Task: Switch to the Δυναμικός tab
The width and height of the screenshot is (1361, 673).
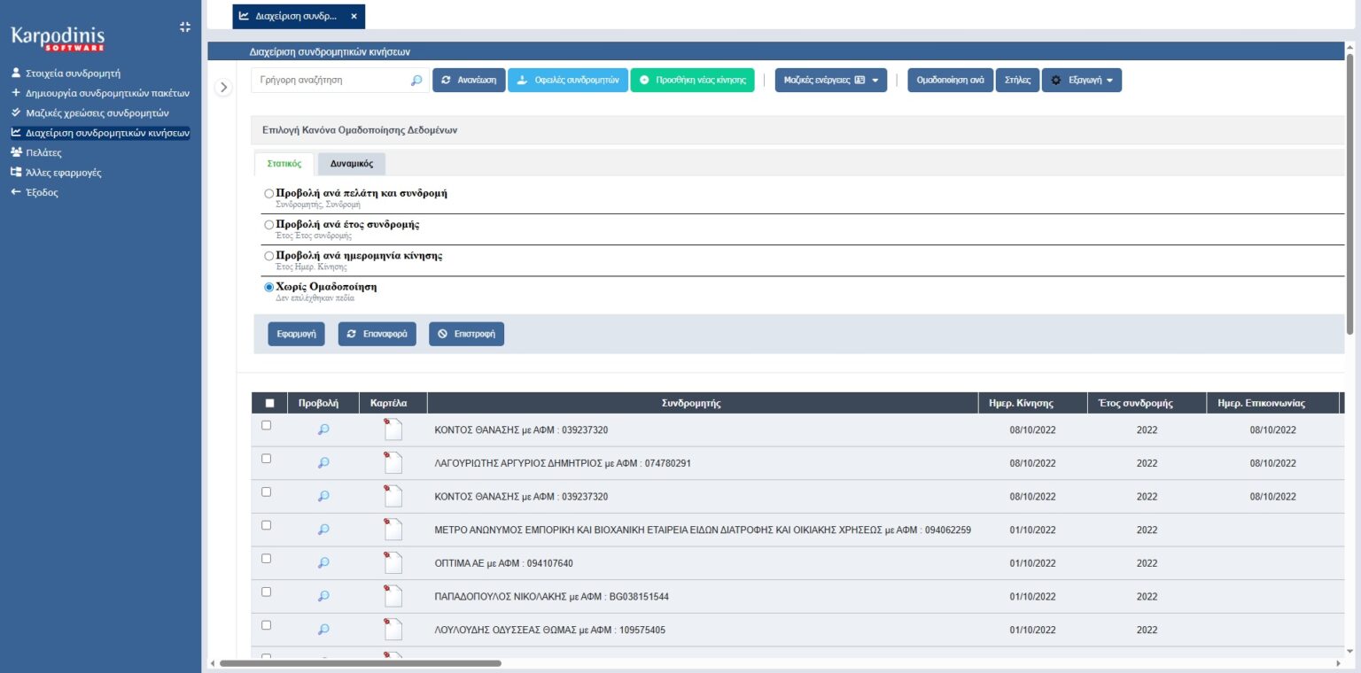Action: [x=351, y=164]
